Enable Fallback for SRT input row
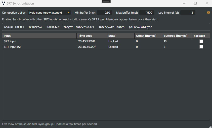The width and height of the screenshot is (212, 128). click(x=201, y=41)
